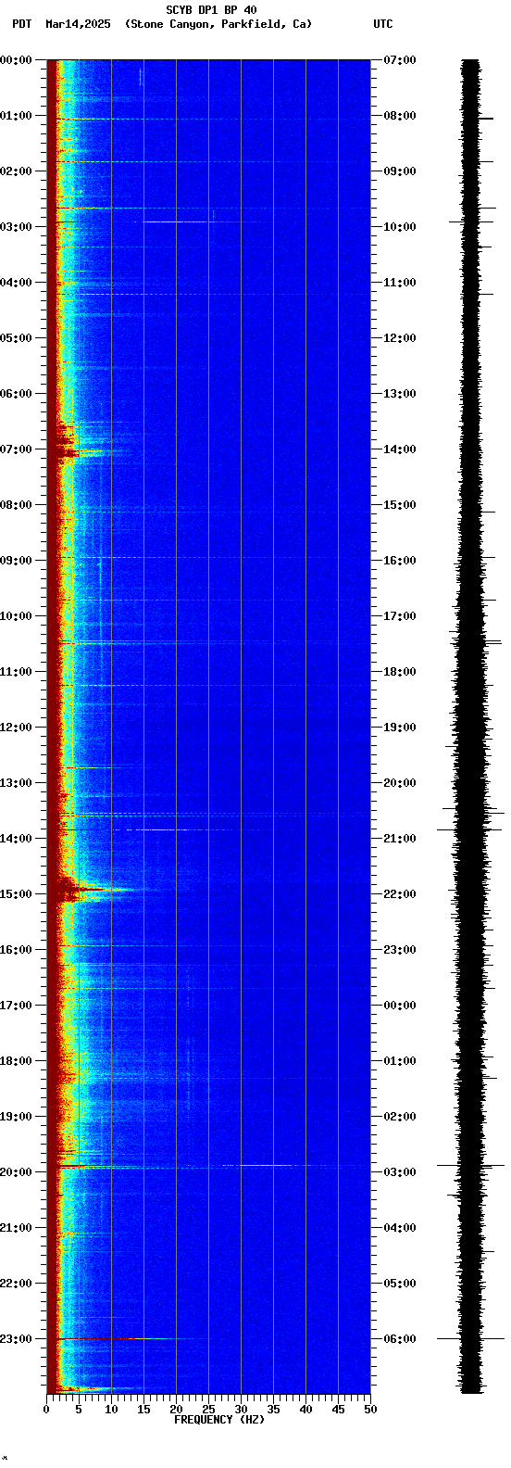Click the seismogram spike near 03:00 UTC

coord(471,1165)
